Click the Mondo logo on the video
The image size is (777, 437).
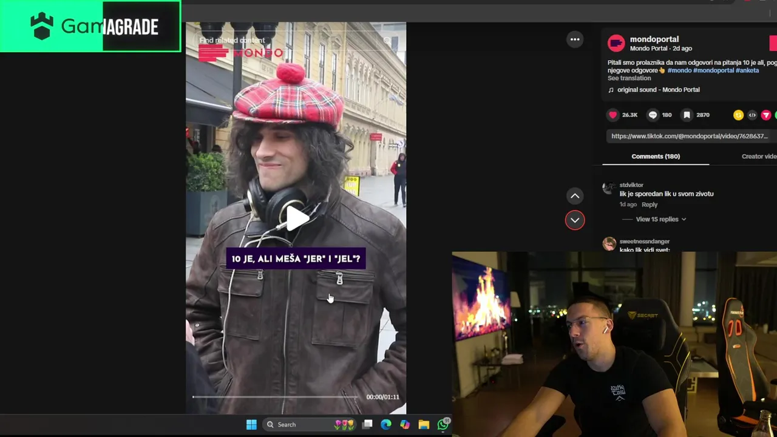[x=240, y=53]
